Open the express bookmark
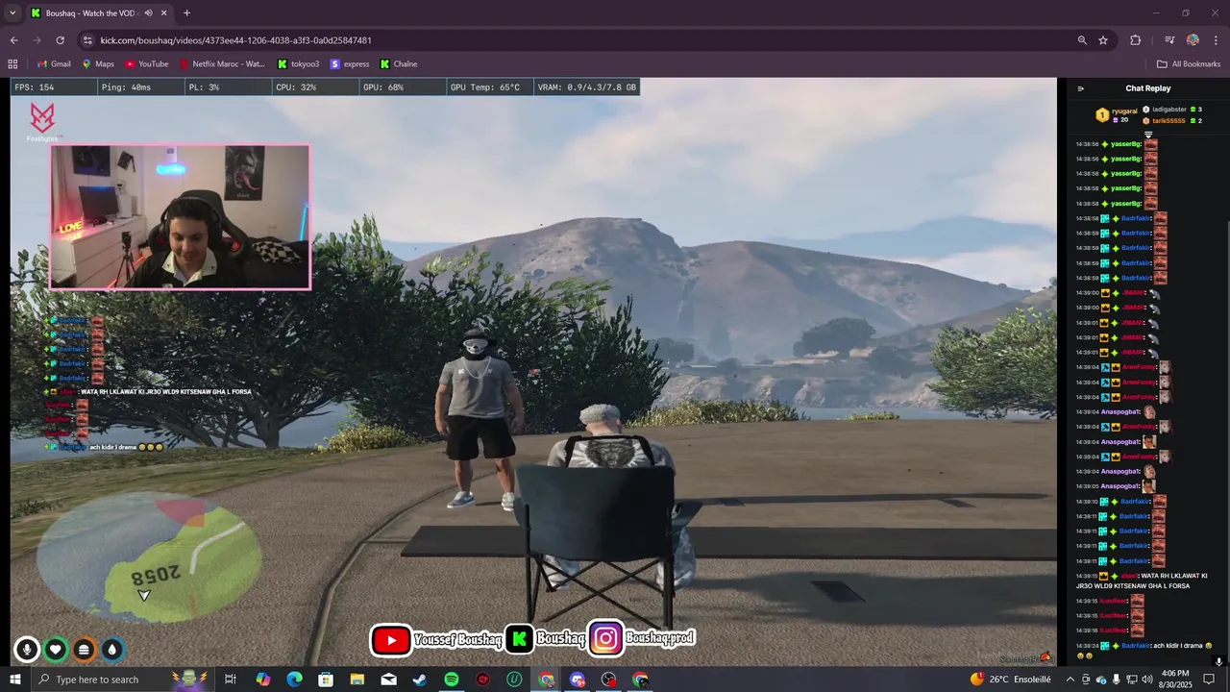 pos(350,64)
